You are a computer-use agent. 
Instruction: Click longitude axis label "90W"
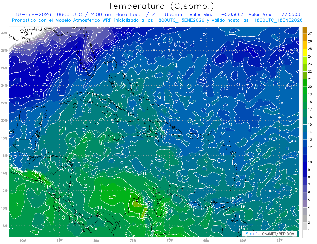click(x=23, y=241)
